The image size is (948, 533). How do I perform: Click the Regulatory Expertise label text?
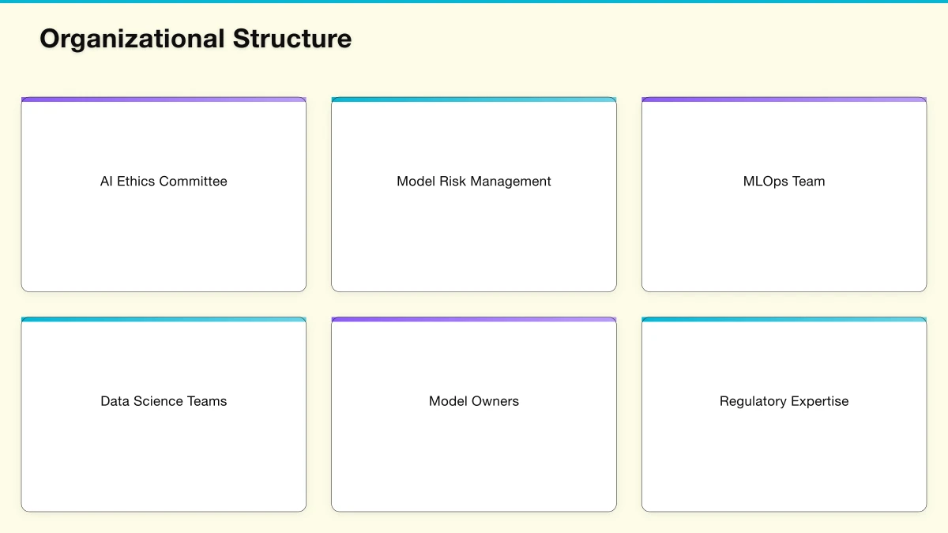pos(784,401)
